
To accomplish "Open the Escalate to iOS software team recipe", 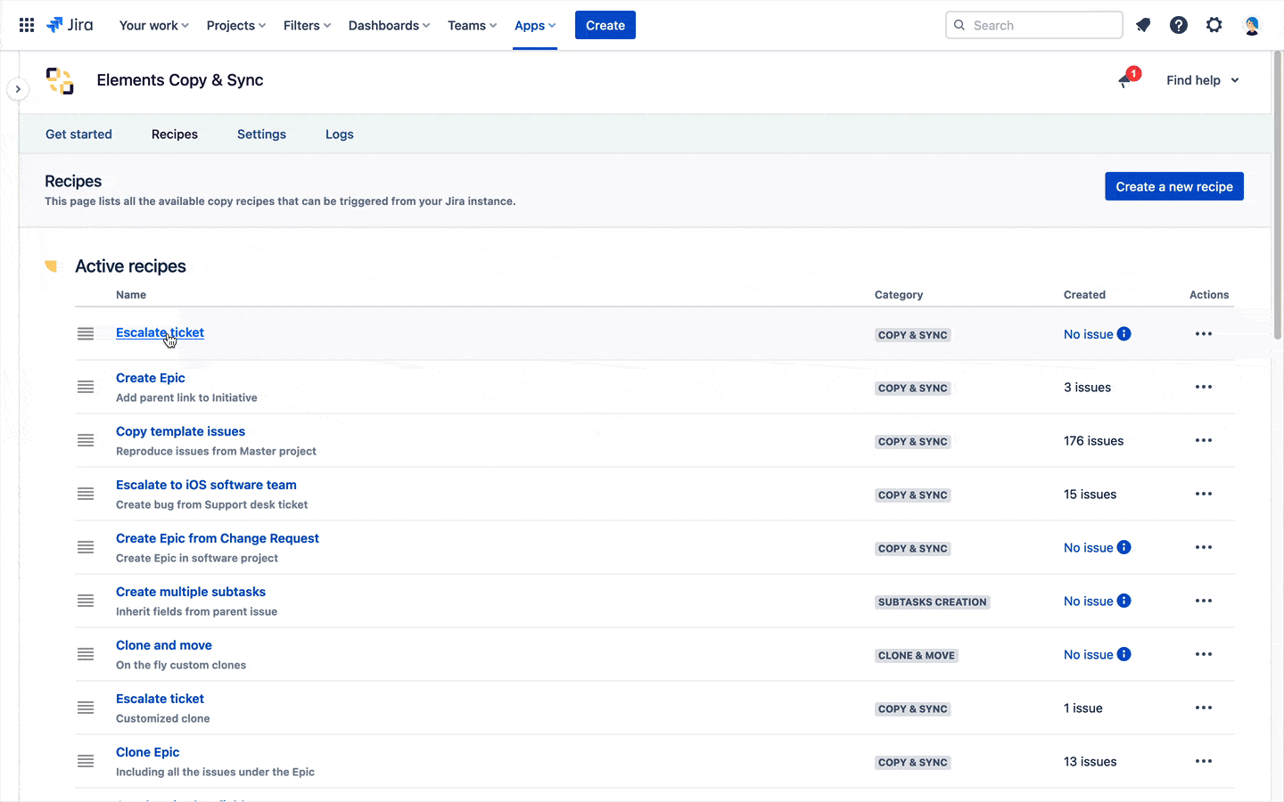I will click(x=206, y=485).
